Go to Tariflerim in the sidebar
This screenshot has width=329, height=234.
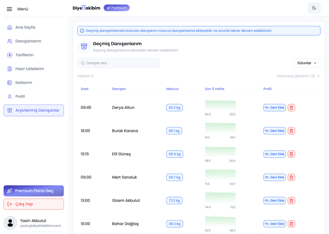[24, 55]
